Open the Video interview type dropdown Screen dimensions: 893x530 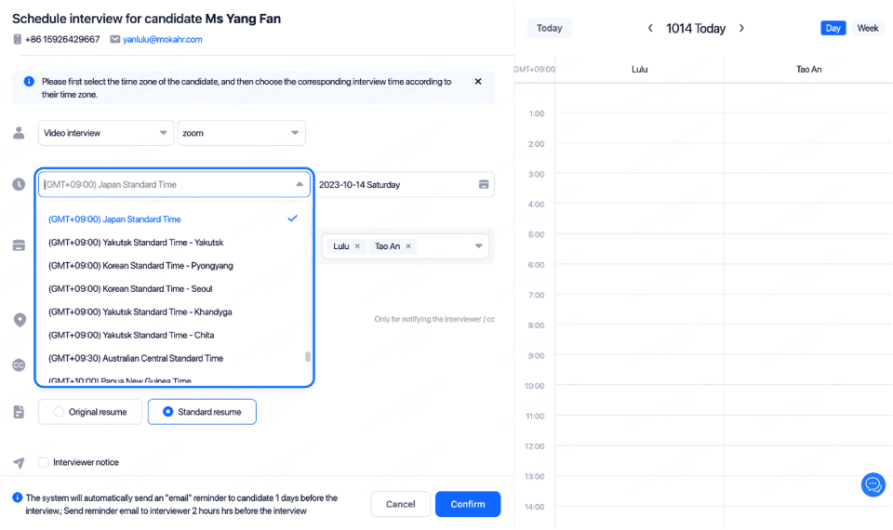coord(106,133)
